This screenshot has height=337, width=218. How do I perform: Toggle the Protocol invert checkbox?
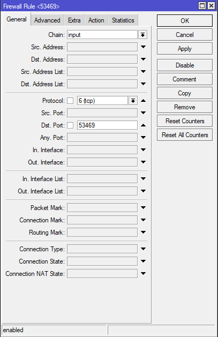point(70,101)
